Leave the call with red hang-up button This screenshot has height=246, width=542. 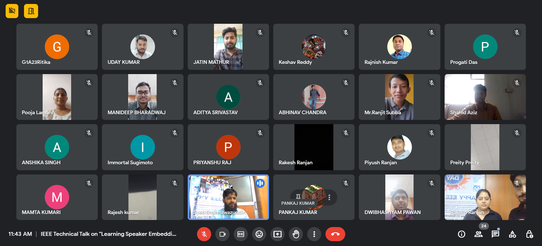click(x=335, y=234)
